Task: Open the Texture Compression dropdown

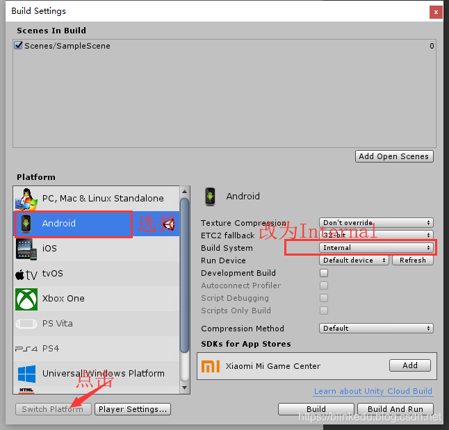Action: (x=376, y=223)
